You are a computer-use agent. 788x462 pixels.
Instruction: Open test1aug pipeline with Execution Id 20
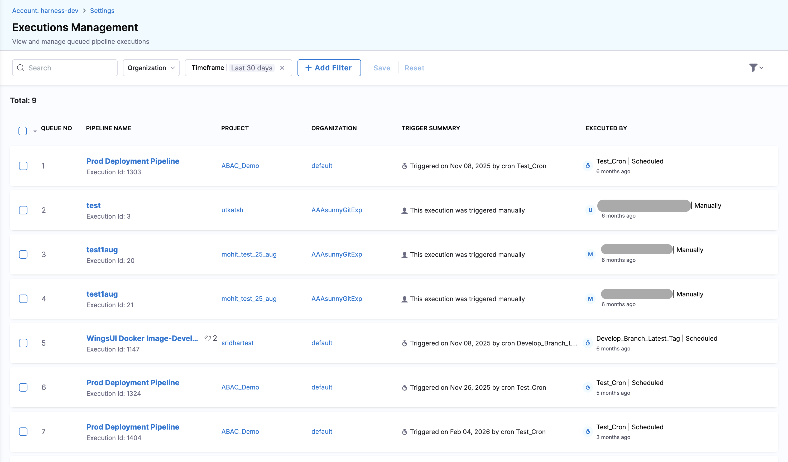(x=102, y=250)
